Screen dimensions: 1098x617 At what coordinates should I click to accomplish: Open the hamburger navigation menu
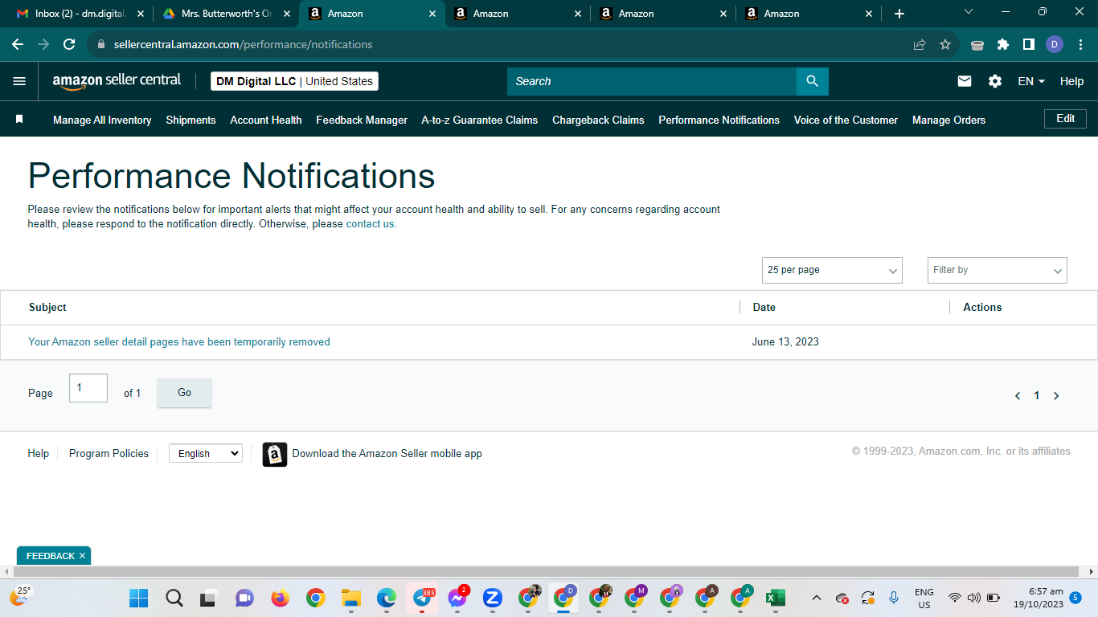[x=19, y=81]
